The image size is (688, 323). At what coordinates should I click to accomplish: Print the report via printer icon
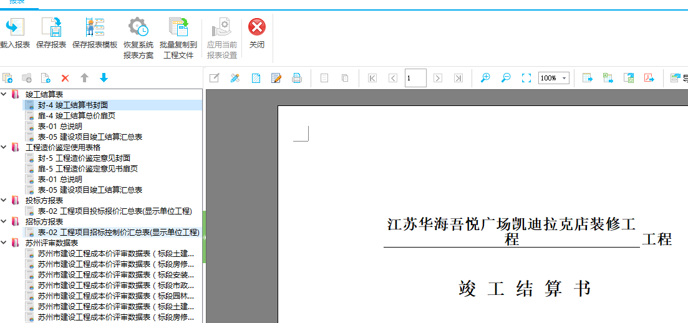pyautogui.click(x=297, y=78)
